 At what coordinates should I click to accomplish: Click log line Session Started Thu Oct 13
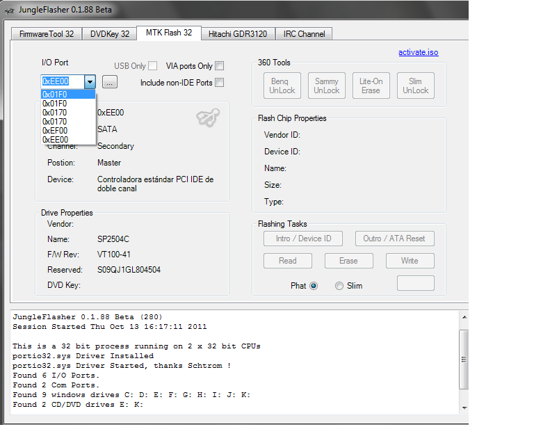pos(110,327)
